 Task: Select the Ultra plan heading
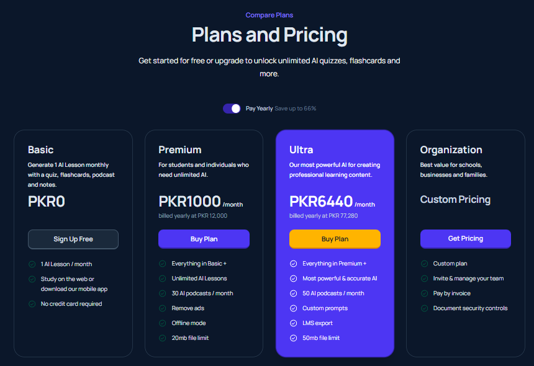click(301, 150)
